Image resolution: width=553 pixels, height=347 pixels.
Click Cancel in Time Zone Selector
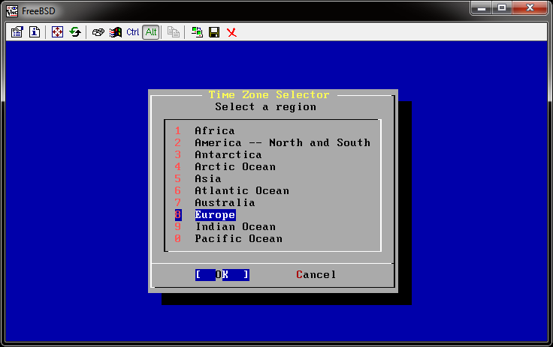click(x=316, y=274)
